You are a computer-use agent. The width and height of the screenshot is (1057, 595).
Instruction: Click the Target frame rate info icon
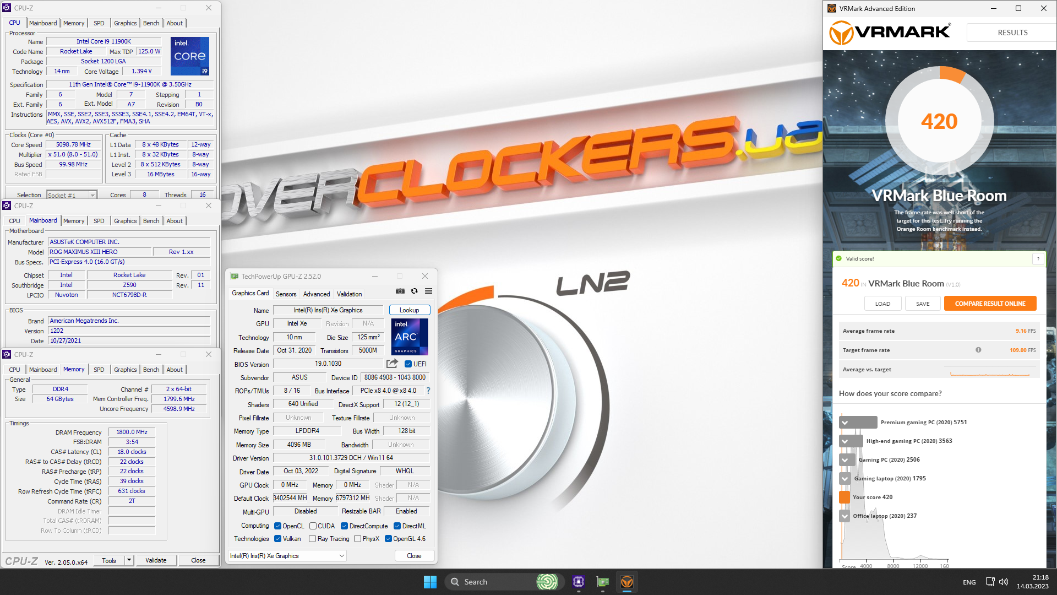pyautogui.click(x=978, y=350)
